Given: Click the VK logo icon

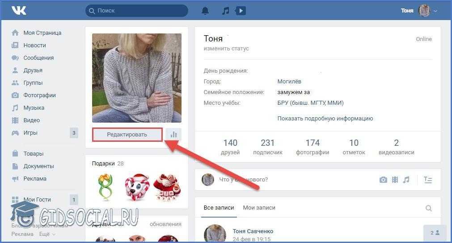Looking at the screenshot, I should 19,10.
